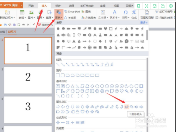
Task: Open the 审阅 ribbon tab
Action: 103,6
